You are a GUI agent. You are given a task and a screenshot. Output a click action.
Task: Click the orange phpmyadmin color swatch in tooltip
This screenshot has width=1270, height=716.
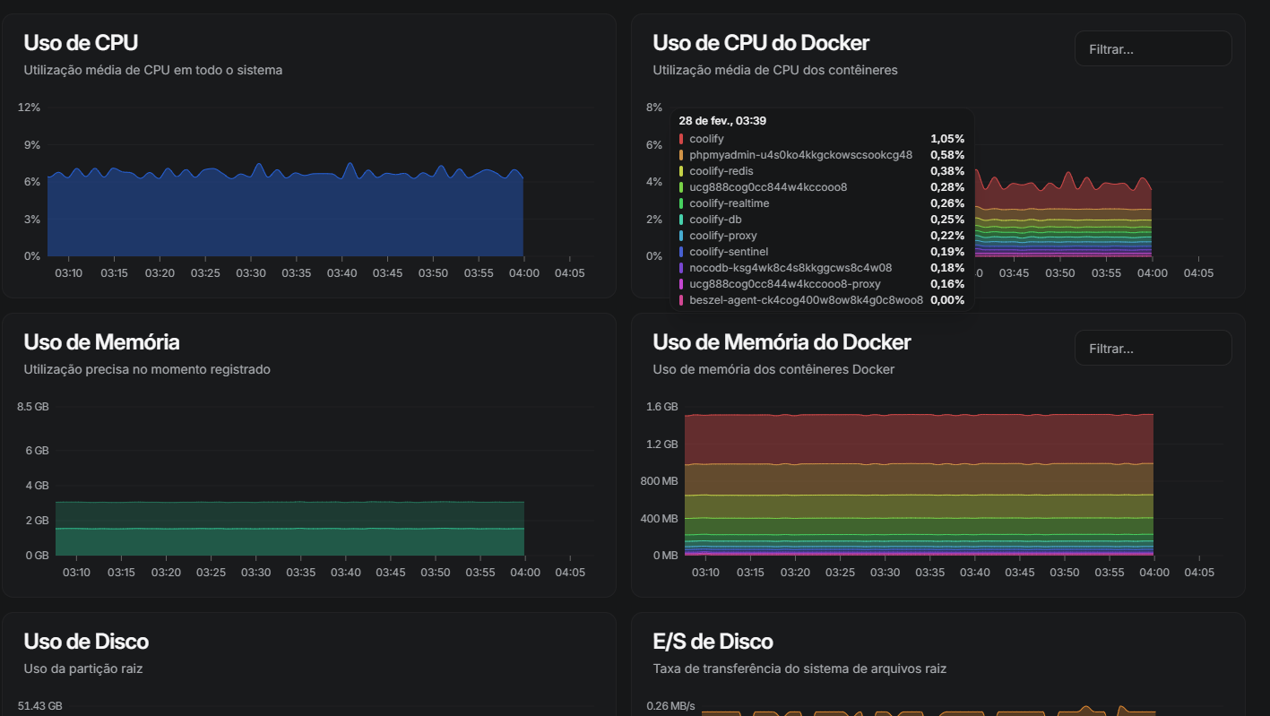pyautogui.click(x=681, y=155)
